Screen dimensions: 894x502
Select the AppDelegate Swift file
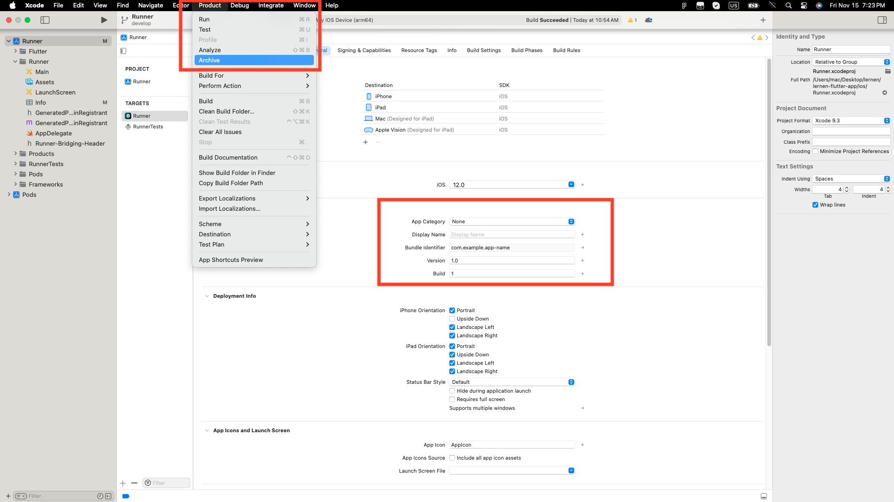tap(54, 133)
